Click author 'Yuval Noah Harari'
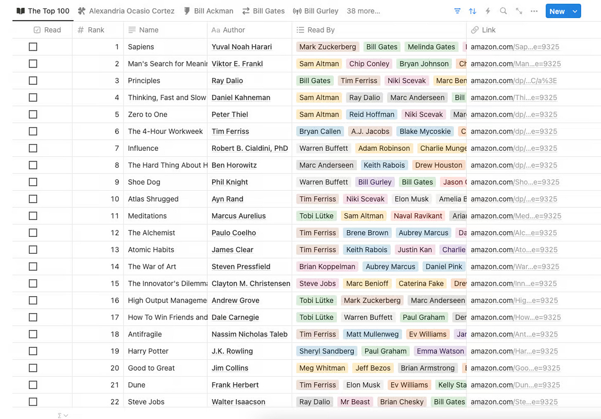The width and height of the screenshot is (601, 419). (241, 47)
